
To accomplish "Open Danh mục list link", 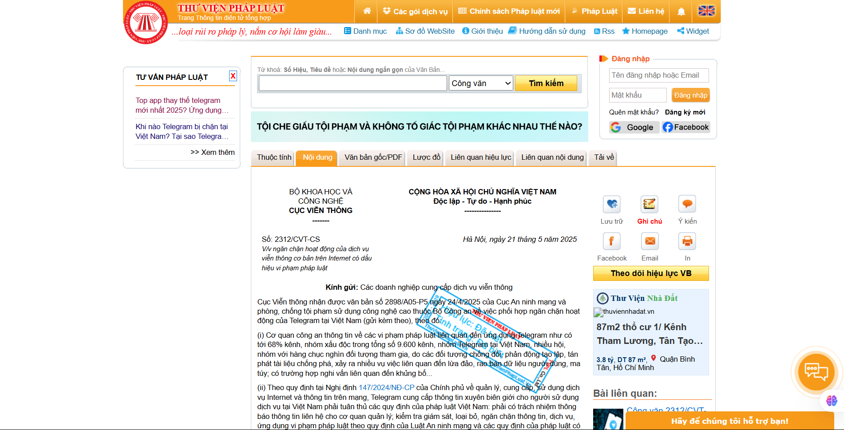I will coord(365,31).
